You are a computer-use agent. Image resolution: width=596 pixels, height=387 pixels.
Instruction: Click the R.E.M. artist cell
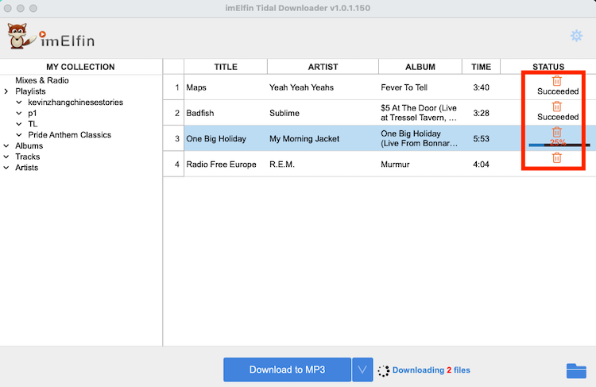point(323,164)
